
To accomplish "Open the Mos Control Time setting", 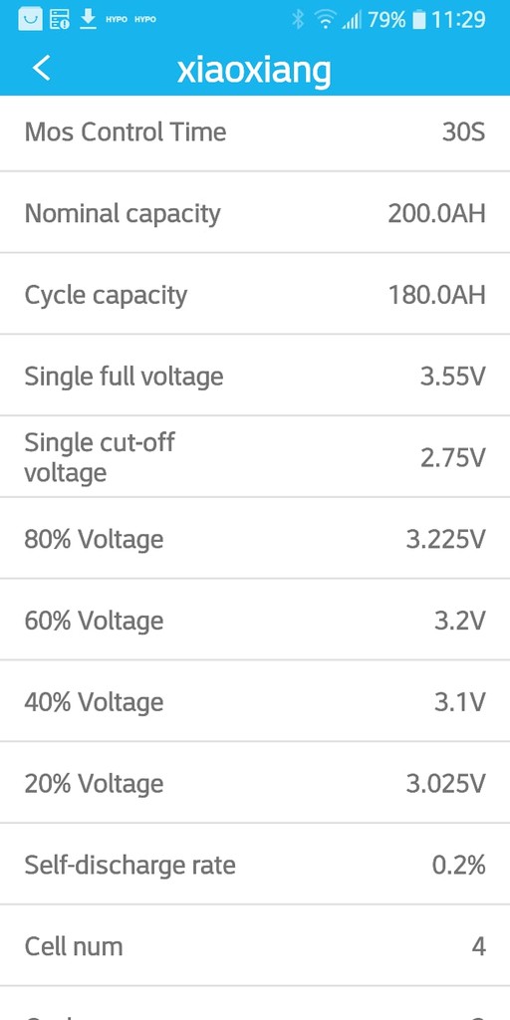I will [255, 133].
